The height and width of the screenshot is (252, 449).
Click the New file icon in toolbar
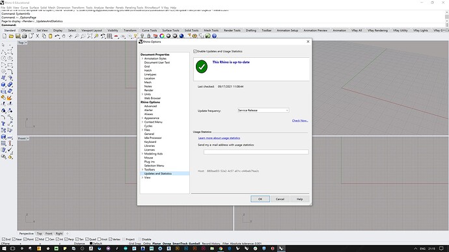[5, 36]
